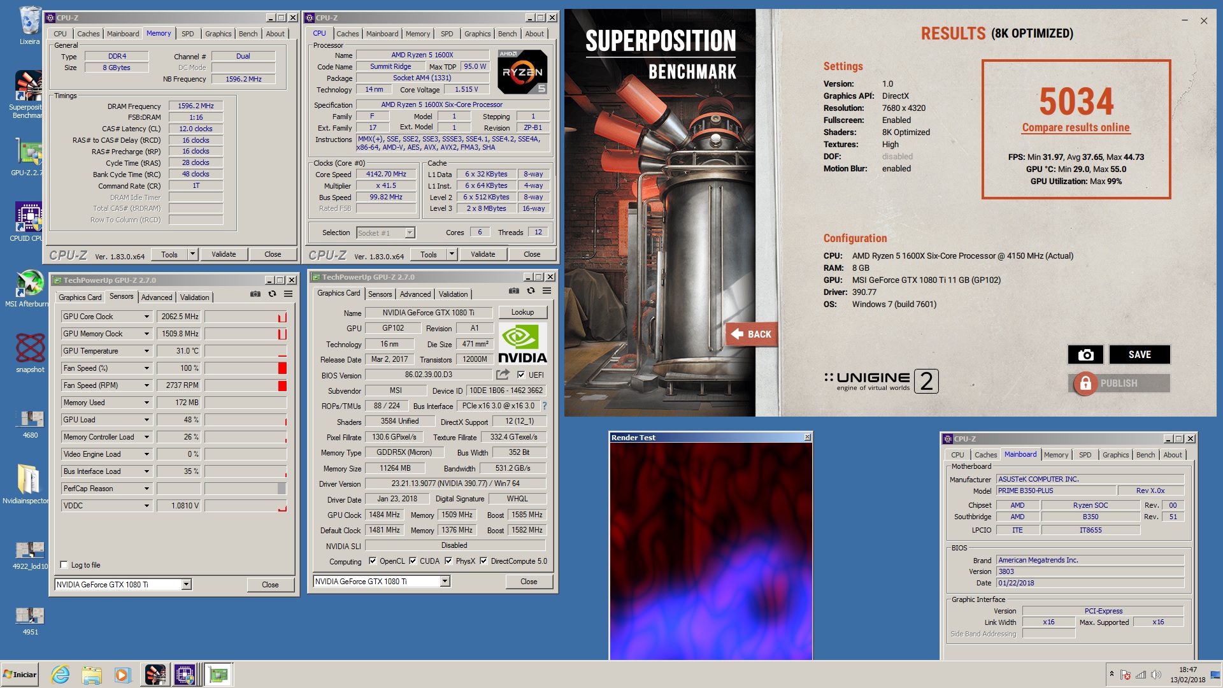
Task: Open the 4922_lod10 file on desktop
Action: 30,554
